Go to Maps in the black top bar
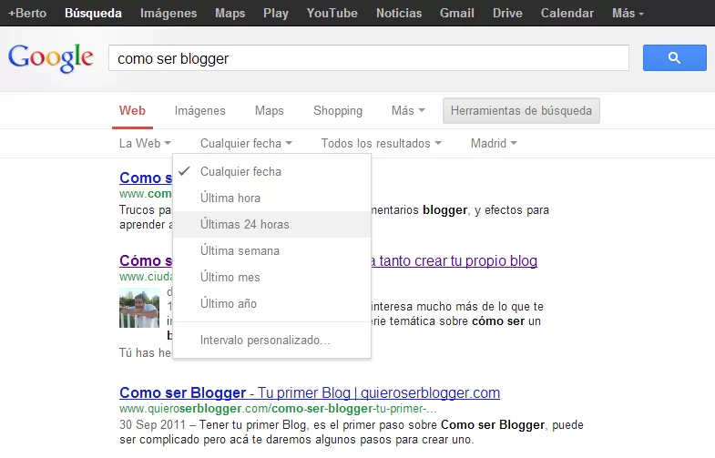715x458 pixels. [x=230, y=13]
